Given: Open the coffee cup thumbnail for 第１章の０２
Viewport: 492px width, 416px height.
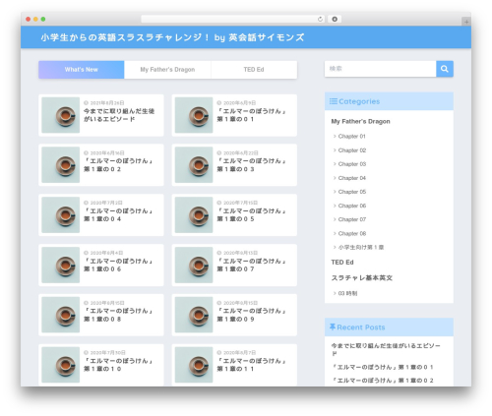Looking at the screenshot, I should click(61, 165).
